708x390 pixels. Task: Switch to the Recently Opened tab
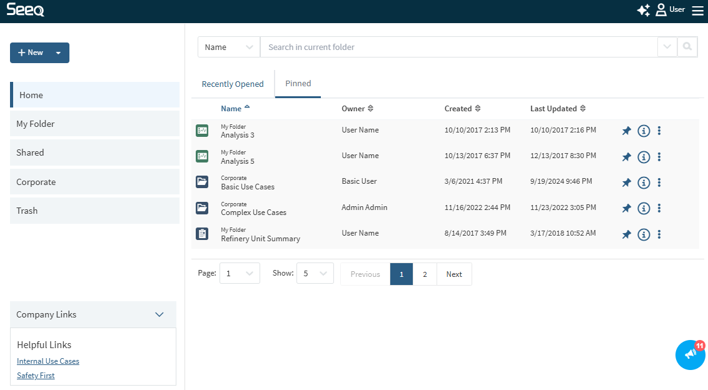pos(233,84)
